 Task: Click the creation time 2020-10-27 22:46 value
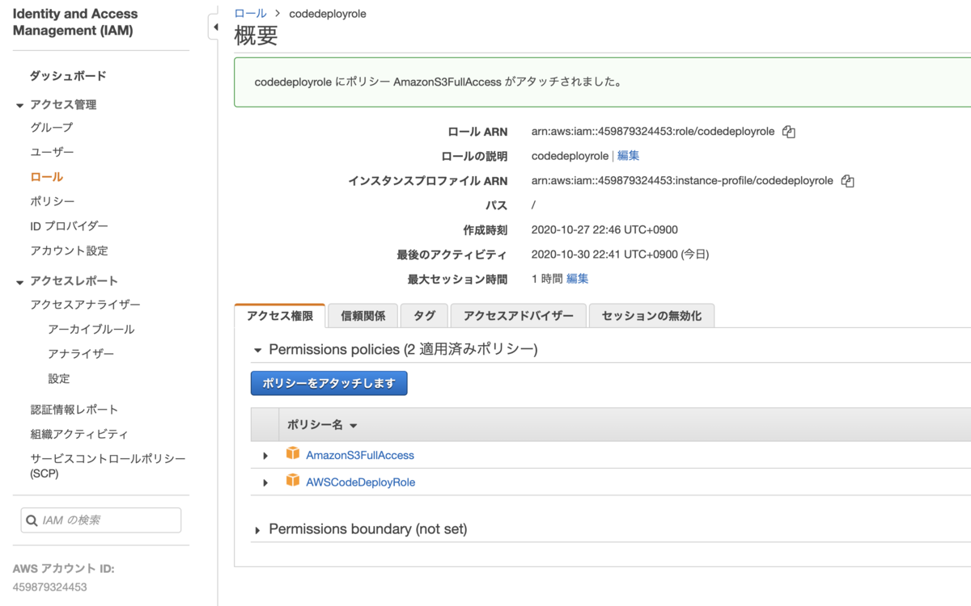point(604,229)
